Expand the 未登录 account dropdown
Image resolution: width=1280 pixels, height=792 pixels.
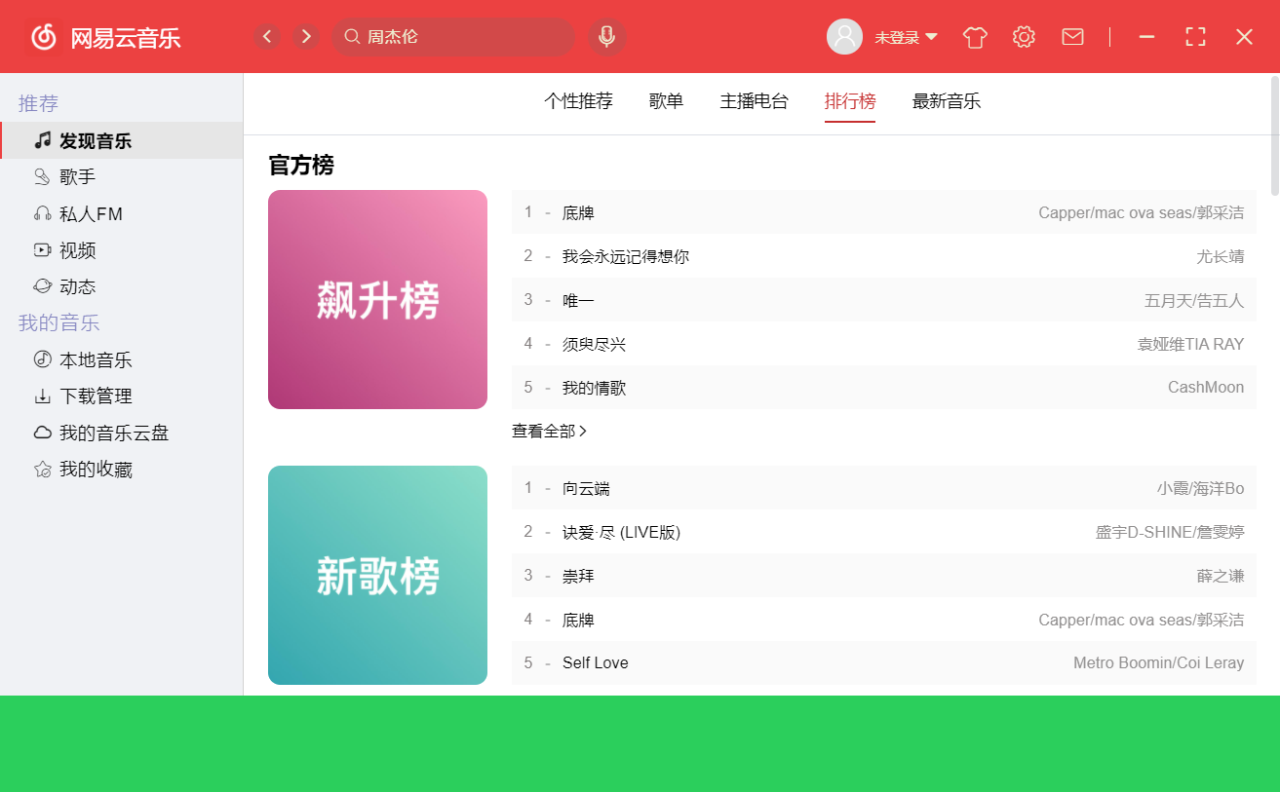pyautogui.click(x=931, y=37)
